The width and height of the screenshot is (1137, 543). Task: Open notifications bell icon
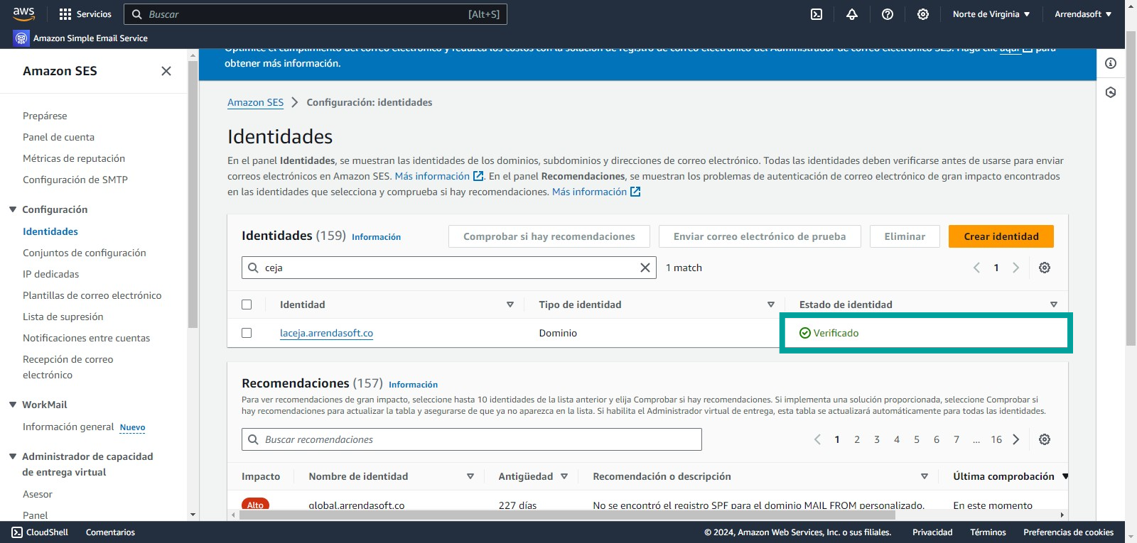(x=852, y=14)
